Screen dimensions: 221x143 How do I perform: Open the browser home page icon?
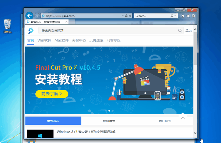183,16
